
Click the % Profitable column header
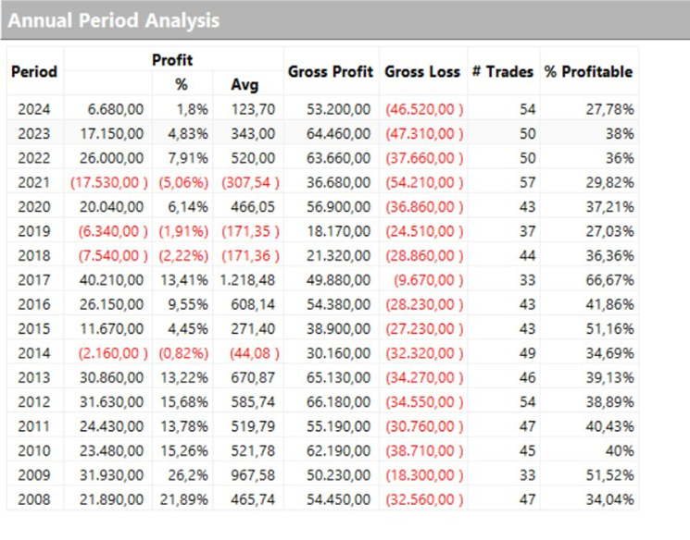click(x=589, y=71)
